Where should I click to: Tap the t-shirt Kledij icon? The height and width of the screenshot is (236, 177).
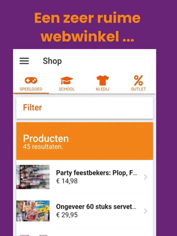point(103,81)
